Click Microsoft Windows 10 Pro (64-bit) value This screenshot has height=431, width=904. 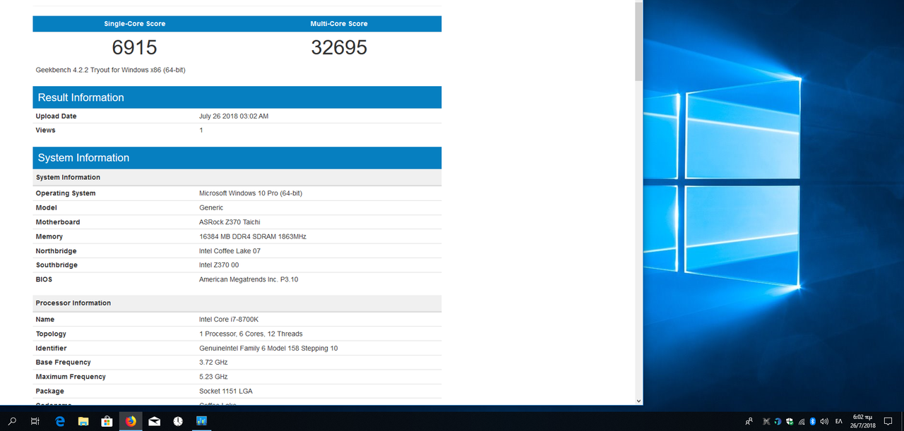pos(251,193)
